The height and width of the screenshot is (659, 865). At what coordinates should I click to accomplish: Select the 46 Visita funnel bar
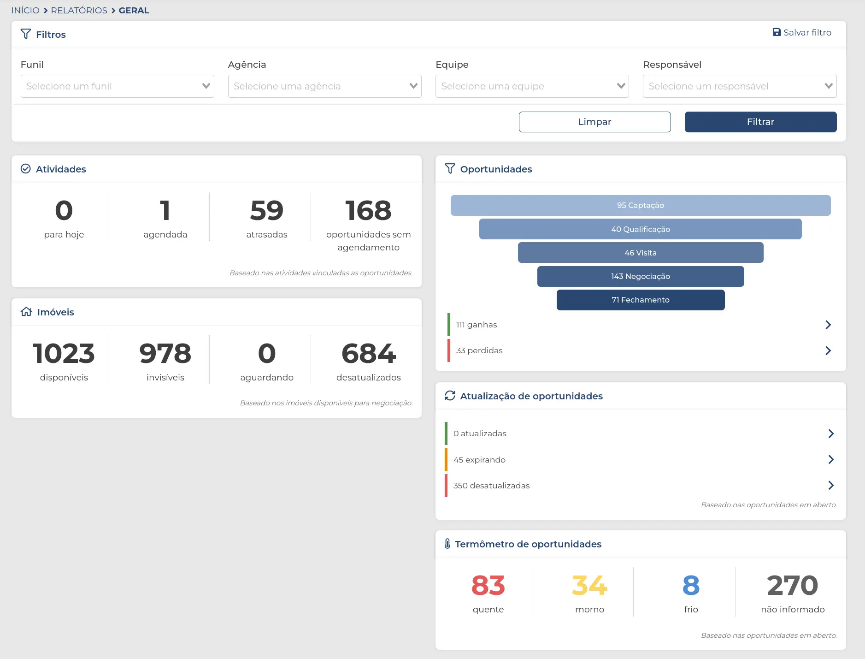point(641,253)
